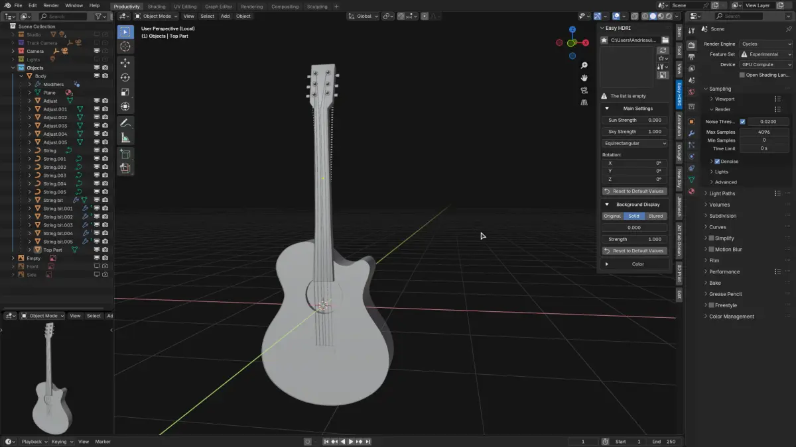Choose the Rotate tool
The image size is (796, 447).
[125, 77]
